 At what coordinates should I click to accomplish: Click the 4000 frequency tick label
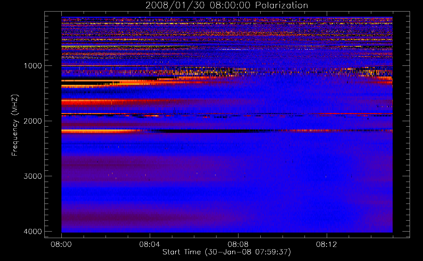click(33, 232)
